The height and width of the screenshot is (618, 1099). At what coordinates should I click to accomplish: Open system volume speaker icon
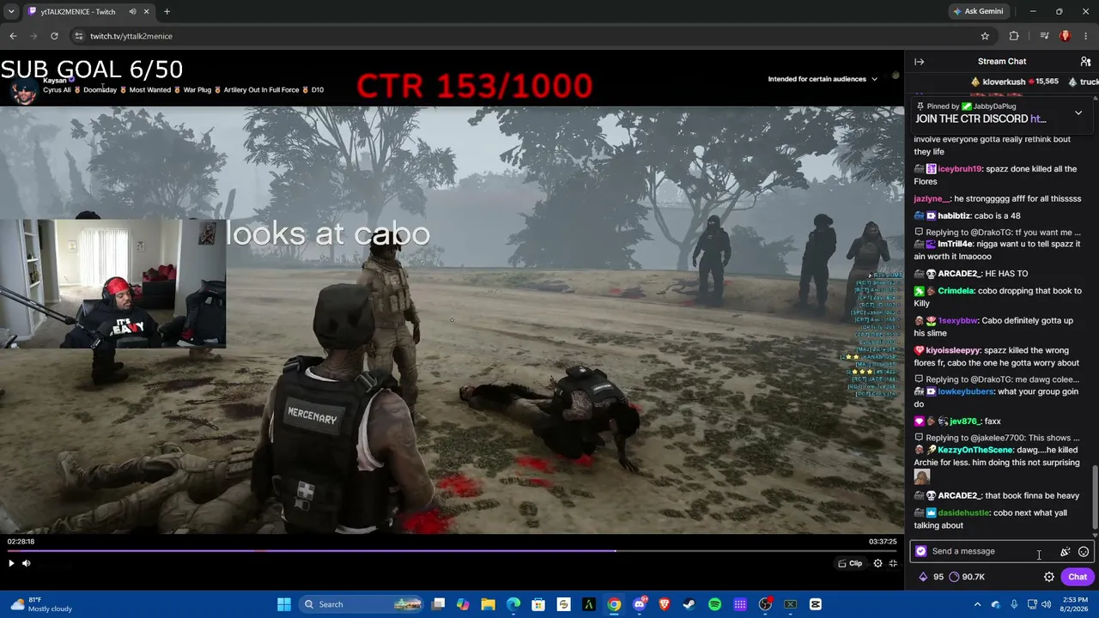(1047, 604)
